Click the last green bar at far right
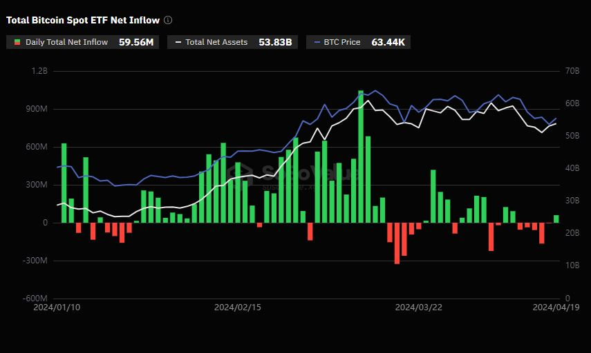This screenshot has width=591, height=353. point(556,219)
